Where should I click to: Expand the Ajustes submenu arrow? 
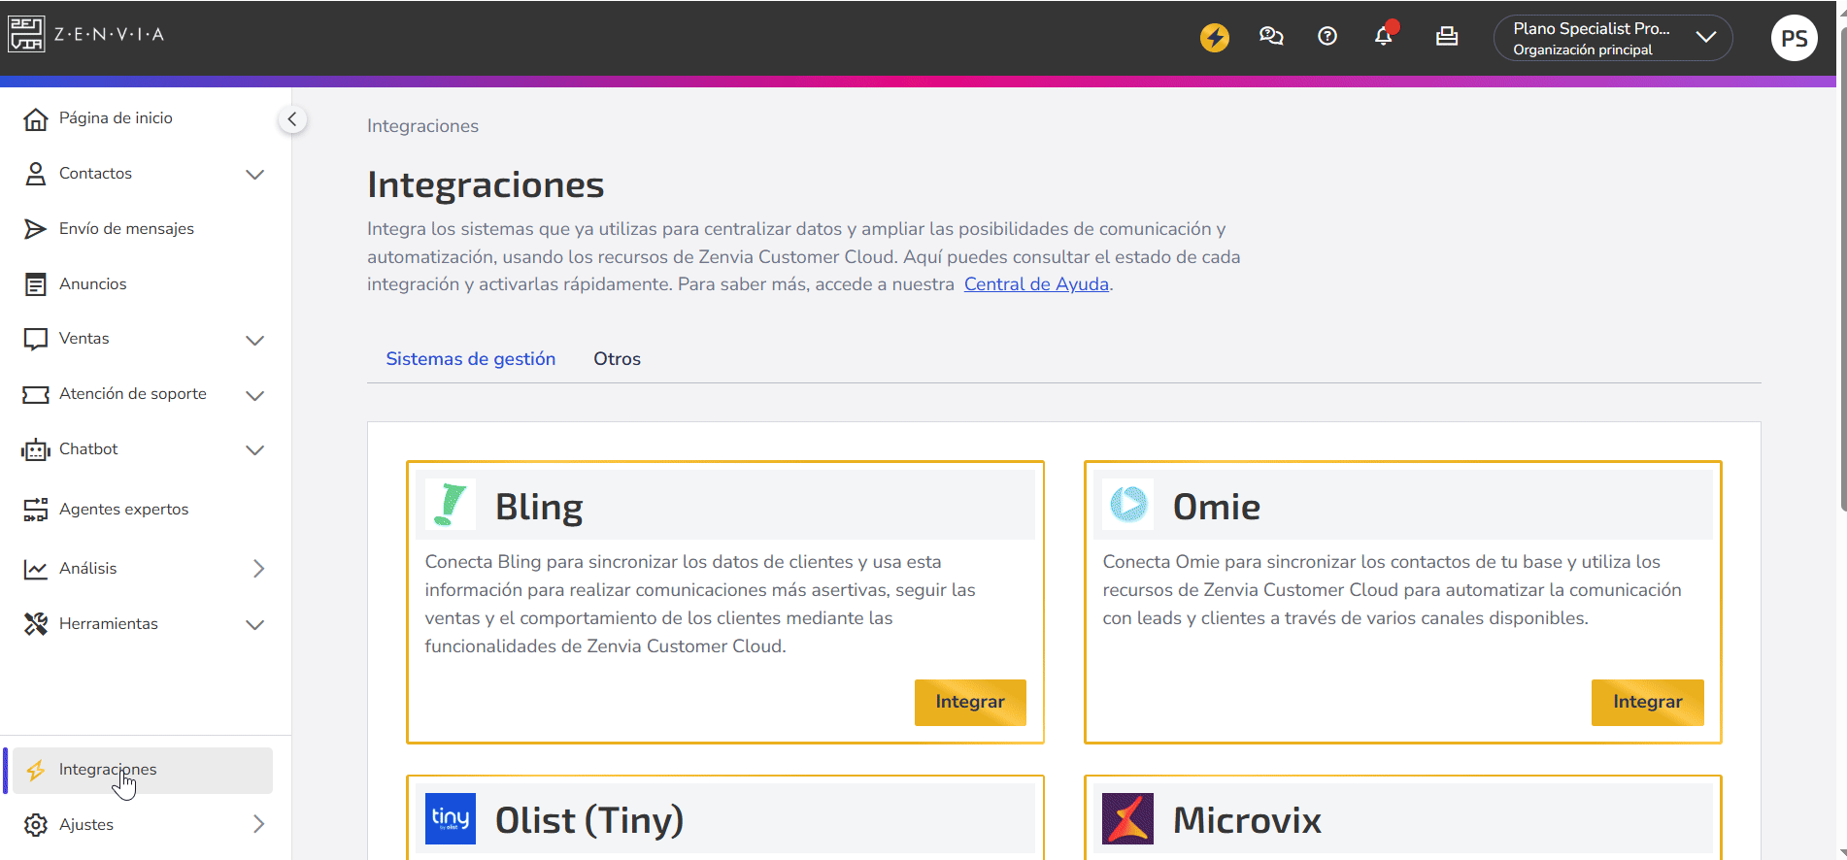pyautogui.click(x=258, y=824)
